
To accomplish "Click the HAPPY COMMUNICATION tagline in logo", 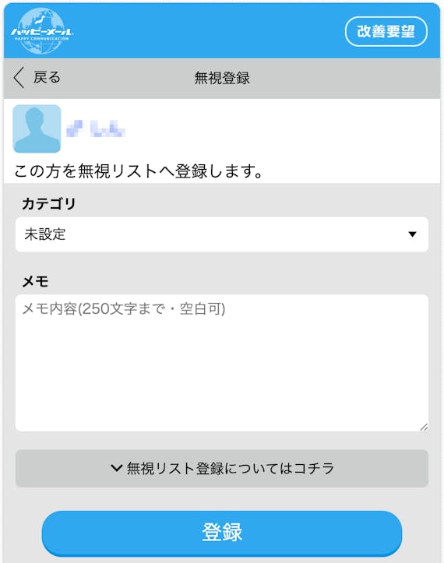I will click(41, 39).
